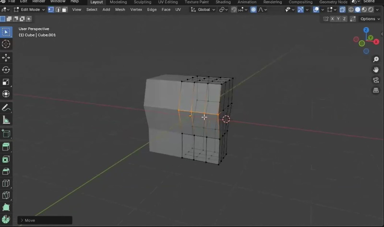This screenshot has height=227, width=384.
Task: Open the Mesh menu
Action: point(120,10)
